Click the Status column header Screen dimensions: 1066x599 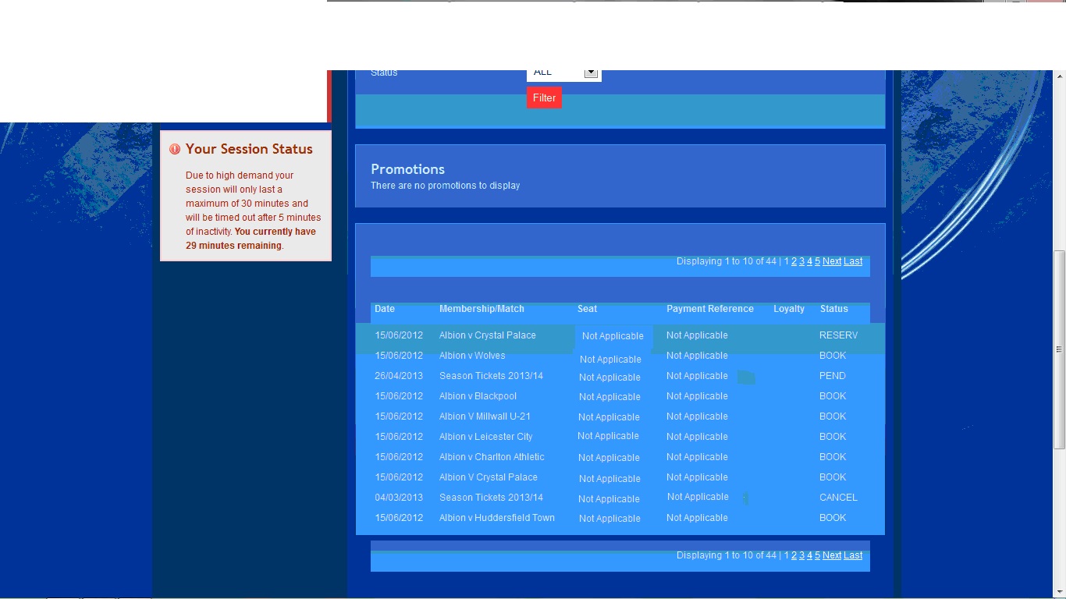(x=834, y=309)
